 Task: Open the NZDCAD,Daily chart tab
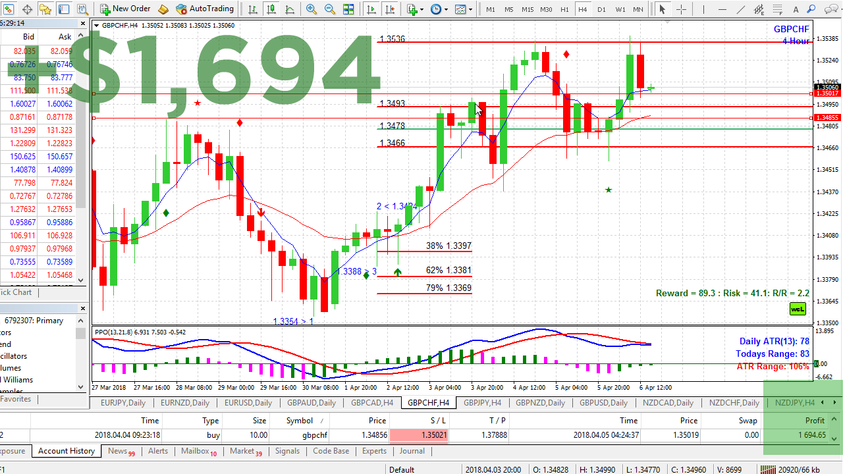coord(668,403)
